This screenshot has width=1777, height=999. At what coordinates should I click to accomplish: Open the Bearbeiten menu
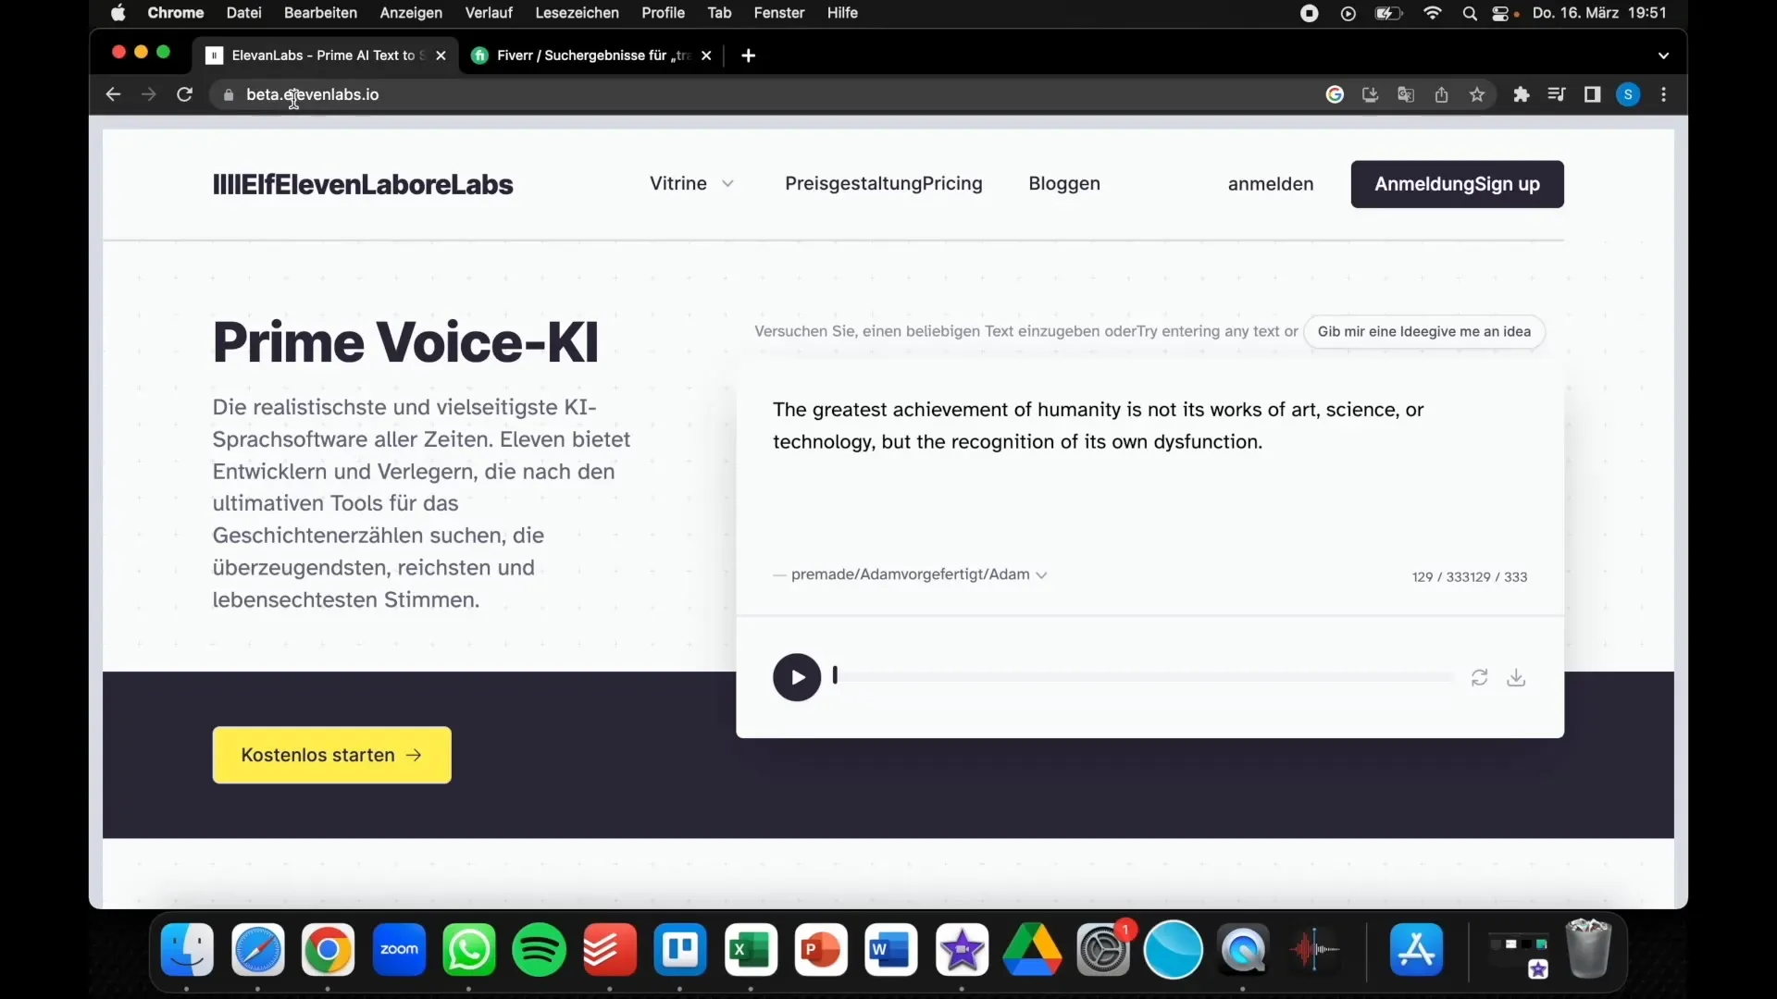pos(320,13)
